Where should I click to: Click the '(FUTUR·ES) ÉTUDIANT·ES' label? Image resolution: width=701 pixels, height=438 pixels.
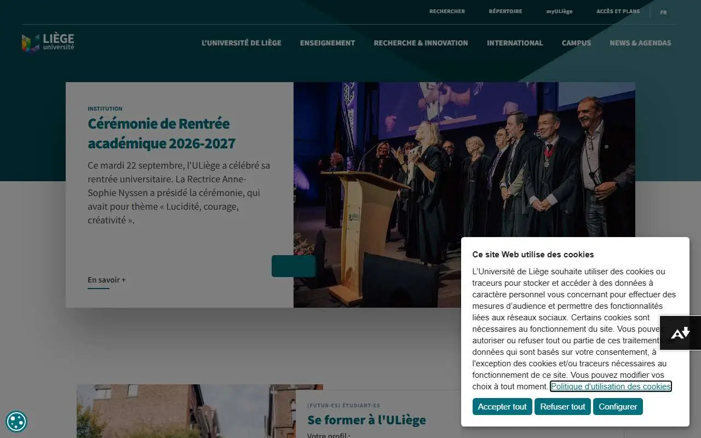[x=343, y=406]
